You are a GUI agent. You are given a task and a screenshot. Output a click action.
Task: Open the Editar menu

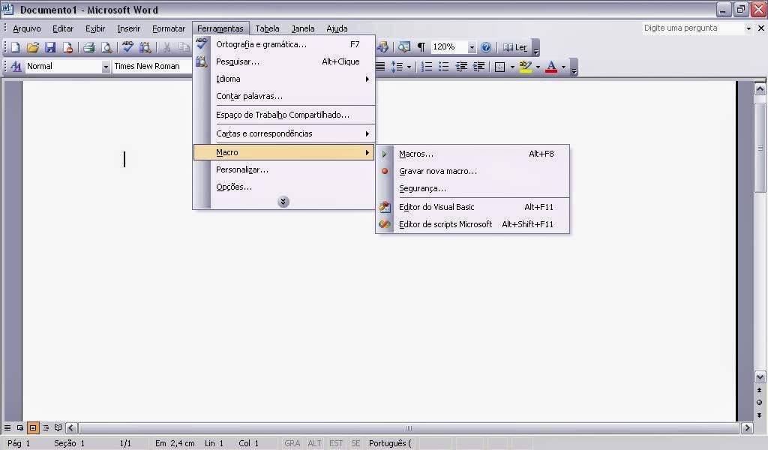(x=63, y=28)
